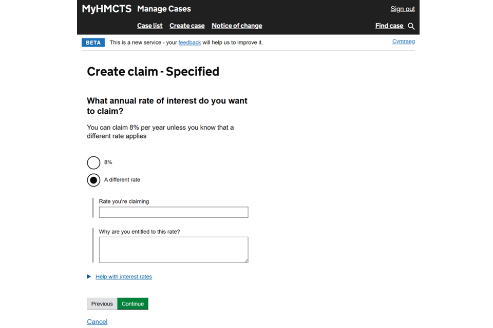The height and width of the screenshot is (328, 493).
Task: Switch language to Cymraeg
Action: [403, 42]
